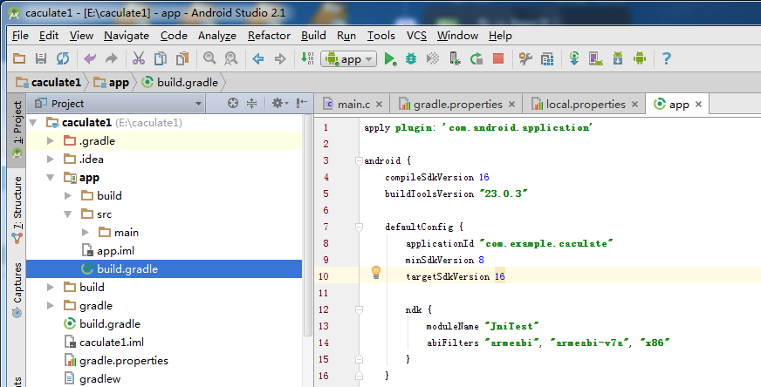Screen dimensions: 761x387
Task: Open SDK Manager download icon
Action: [x=618, y=58]
